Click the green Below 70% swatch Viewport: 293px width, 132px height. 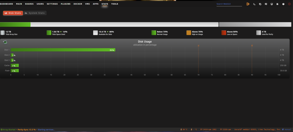coord(154,33)
